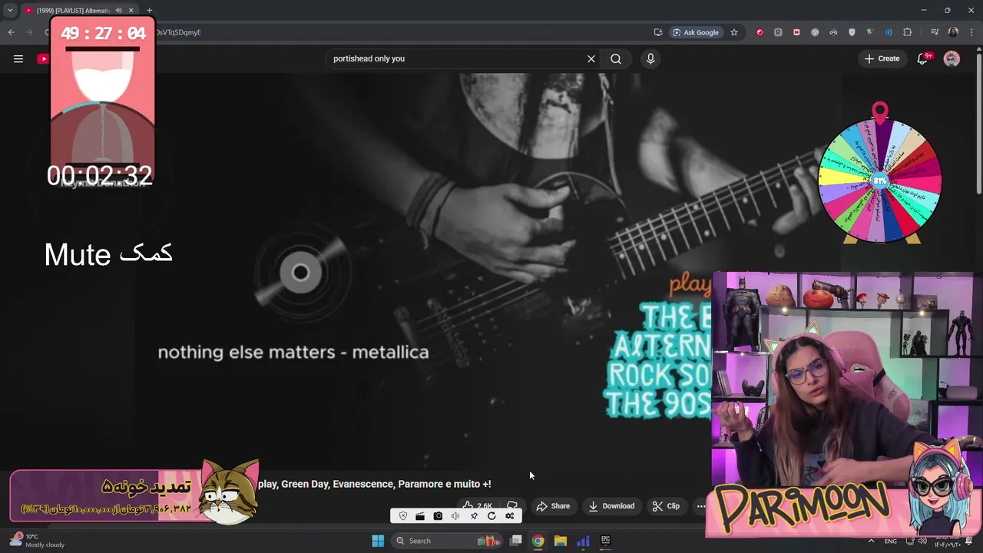Click the pin icon in floating toolbar

coord(474,516)
